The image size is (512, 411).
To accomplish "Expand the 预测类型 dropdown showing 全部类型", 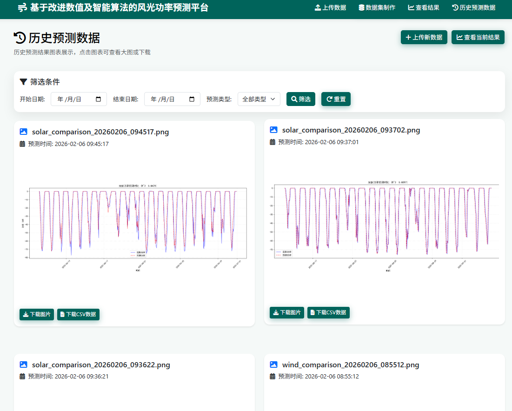I will point(259,99).
